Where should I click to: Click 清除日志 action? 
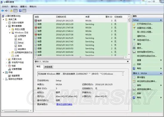142,36
